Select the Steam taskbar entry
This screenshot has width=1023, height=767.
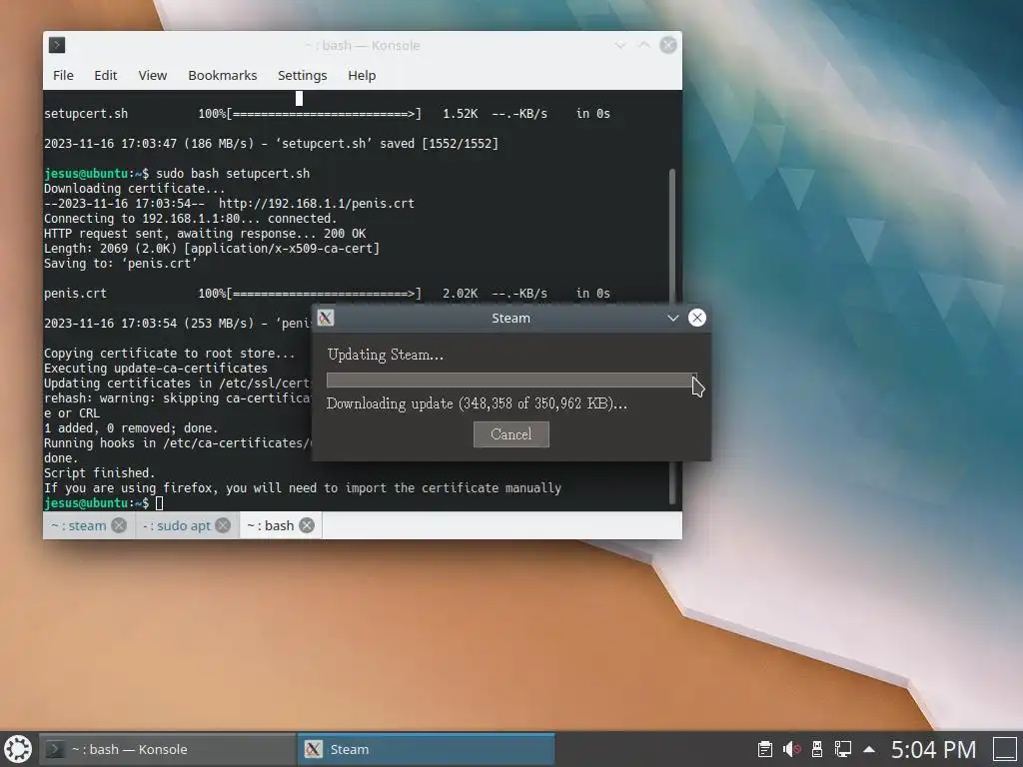click(427, 749)
